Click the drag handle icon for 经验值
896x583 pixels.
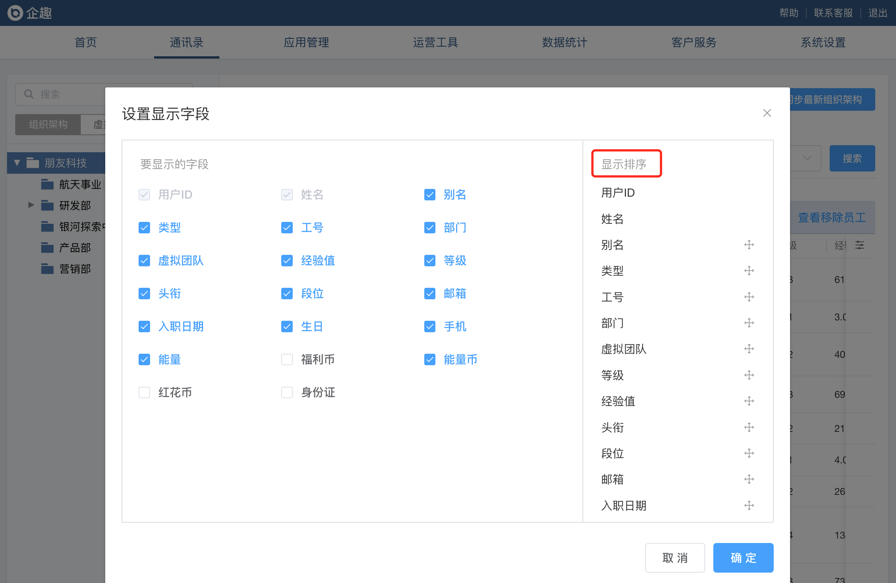(749, 401)
